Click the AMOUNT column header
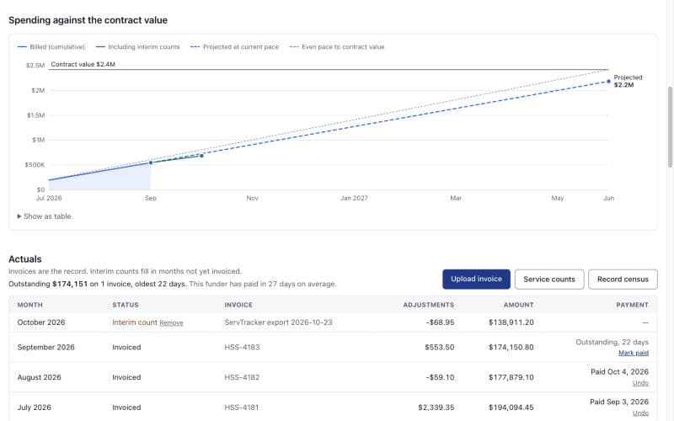Viewport: 674px width, 421px height. (x=518, y=305)
